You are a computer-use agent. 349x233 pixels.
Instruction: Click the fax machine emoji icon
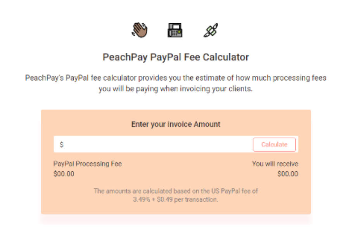(x=175, y=30)
